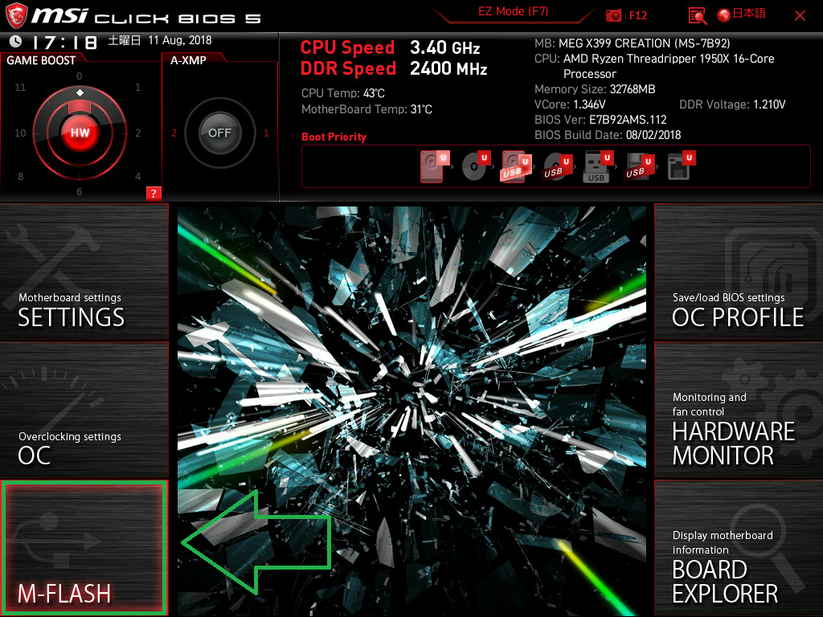Switch to EZ Mode (F7)
823x617 pixels.
[513, 11]
